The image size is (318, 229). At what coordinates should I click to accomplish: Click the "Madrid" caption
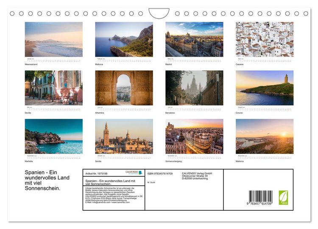point(168,64)
